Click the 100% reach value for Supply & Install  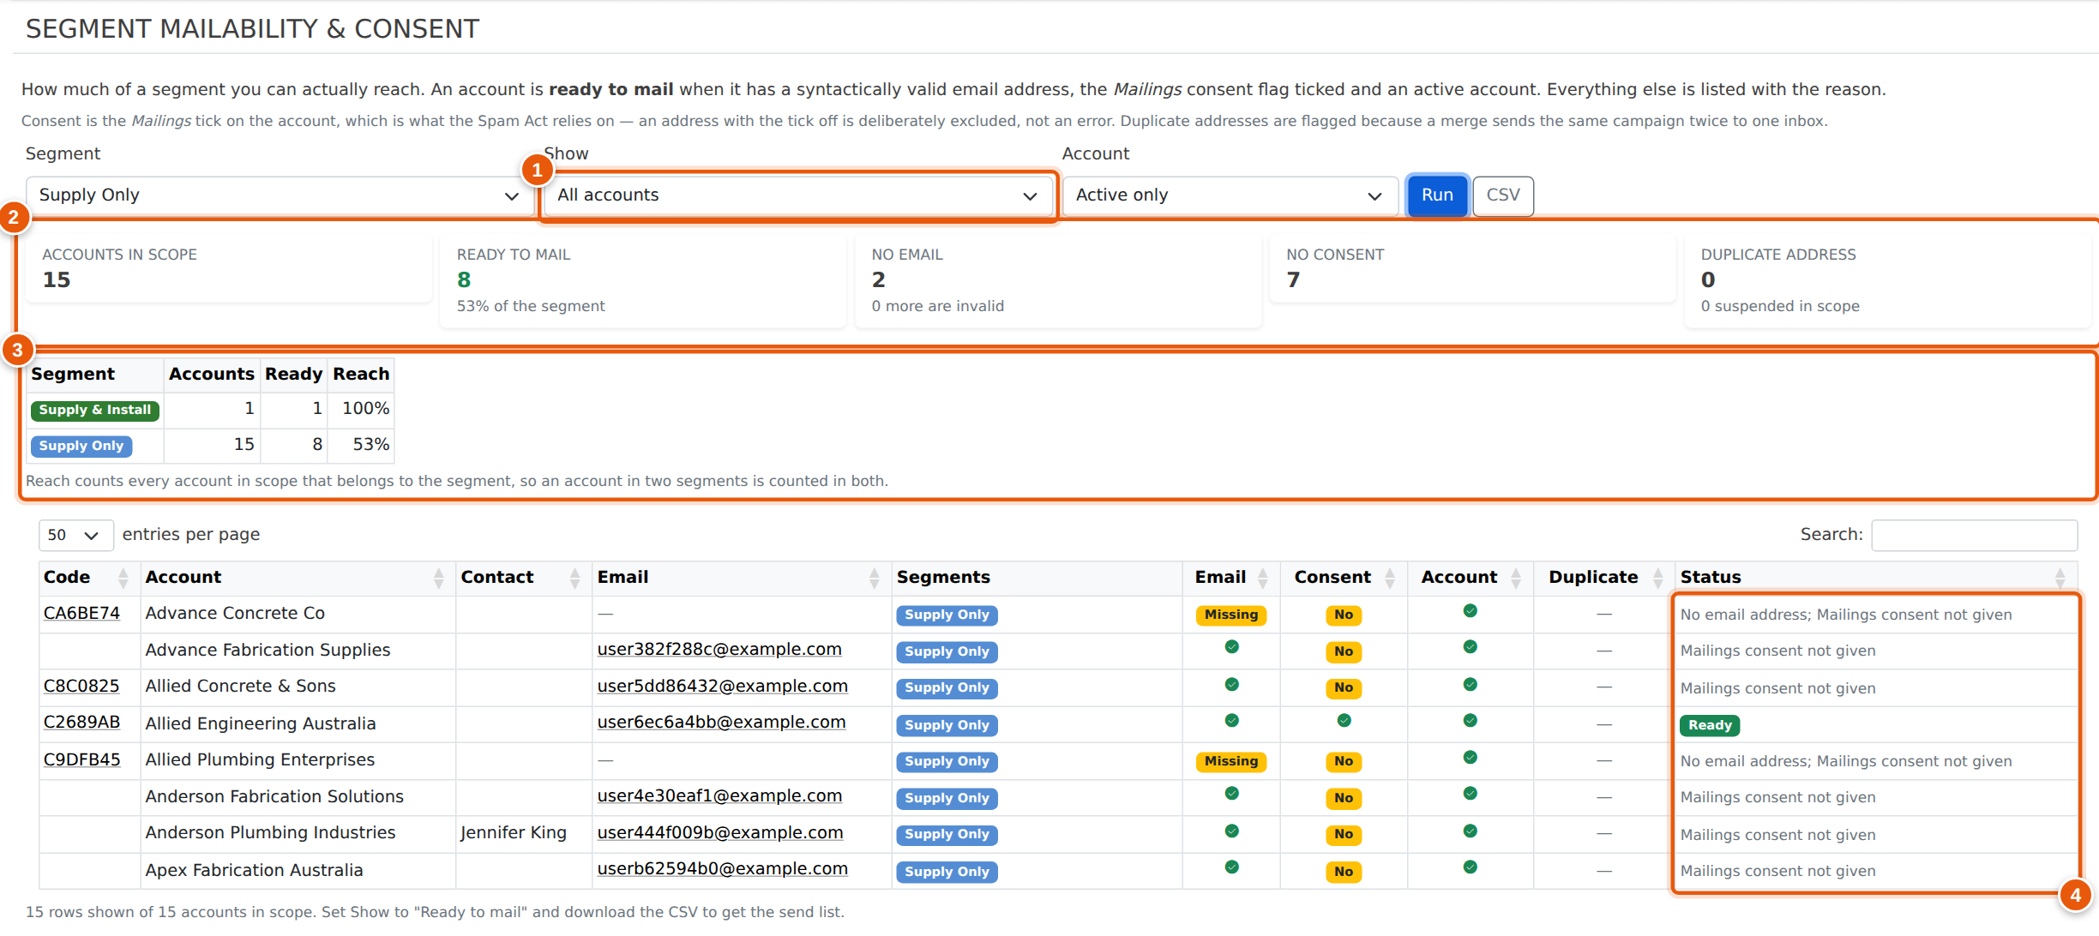[x=365, y=409]
